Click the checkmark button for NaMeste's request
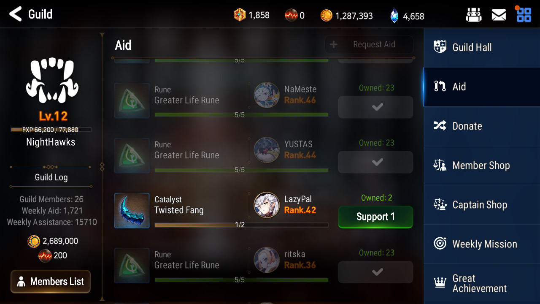Viewport: 540px width, 304px height. [x=375, y=107]
